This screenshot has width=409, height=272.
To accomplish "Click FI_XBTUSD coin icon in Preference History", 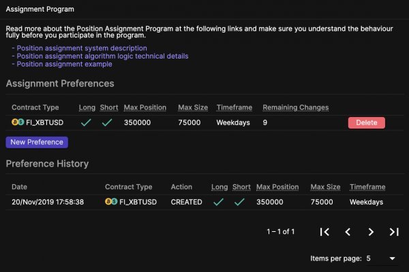I will coord(111,202).
